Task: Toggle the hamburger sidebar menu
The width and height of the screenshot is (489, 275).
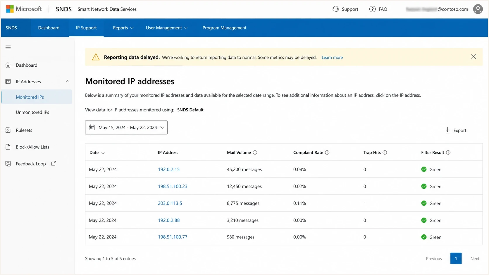Action: (8, 47)
